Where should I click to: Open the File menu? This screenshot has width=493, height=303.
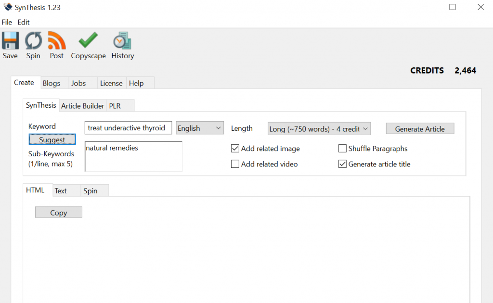tap(7, 22)
